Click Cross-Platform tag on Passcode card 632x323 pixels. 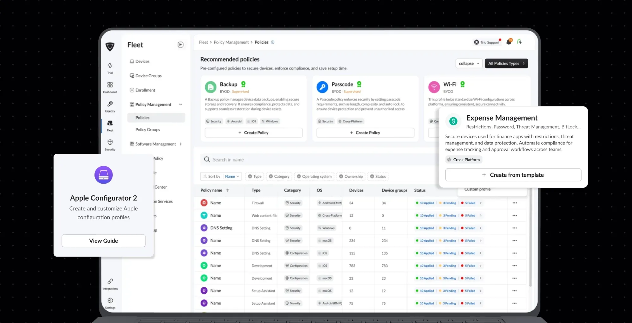pos(350,121)
